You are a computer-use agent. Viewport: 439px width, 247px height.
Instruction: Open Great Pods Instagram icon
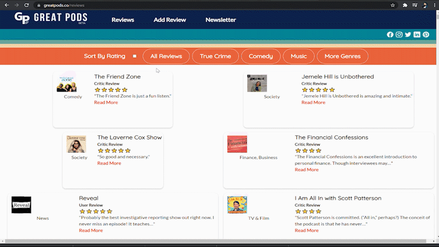[399, 34]
